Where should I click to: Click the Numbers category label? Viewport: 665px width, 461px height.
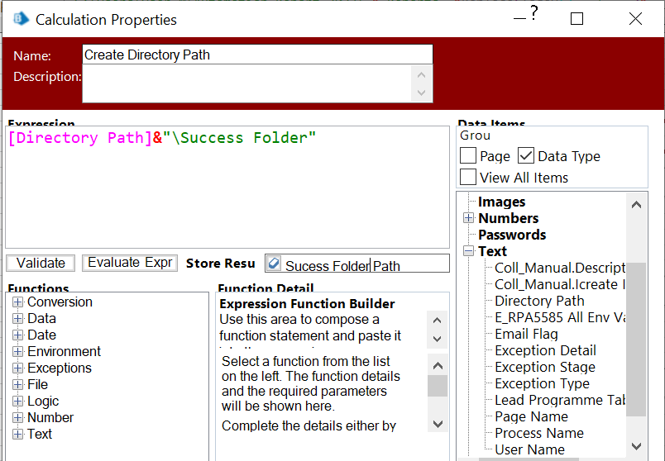(509, 218)
